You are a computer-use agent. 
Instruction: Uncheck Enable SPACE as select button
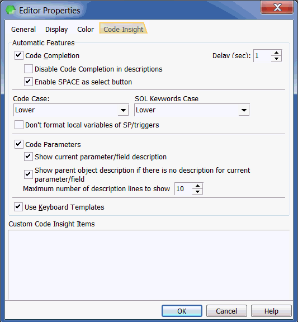click(28, 82)
